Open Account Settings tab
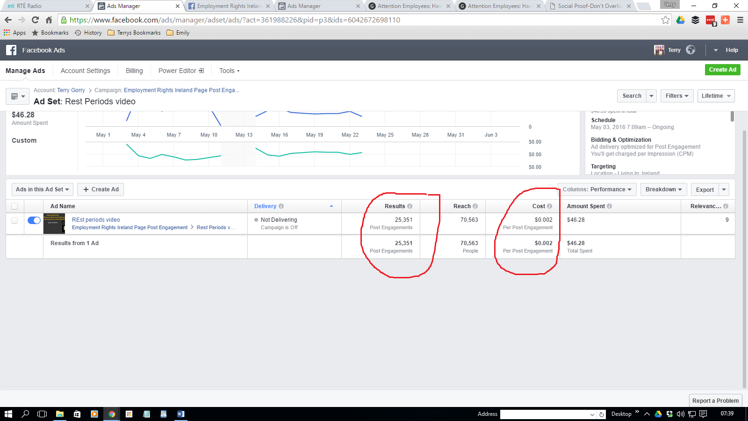Screen dimensions: 748x421 click(x=86, y=71)
